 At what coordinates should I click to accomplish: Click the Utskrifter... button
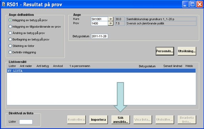click(x=165, y=120)
